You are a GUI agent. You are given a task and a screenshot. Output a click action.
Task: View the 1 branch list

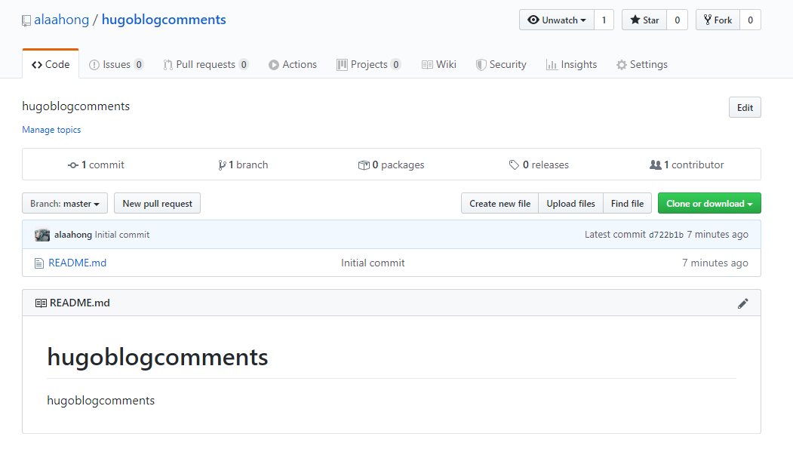pyautogui.click(x=243, y=165)
